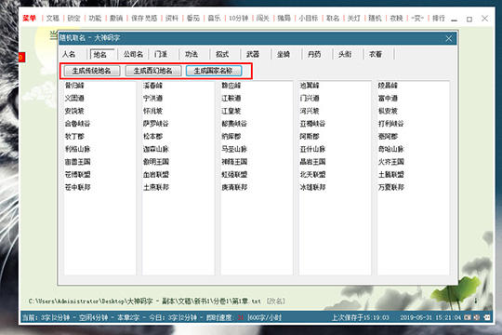Image resolution: width=502 pixels, height=335 pixels.
Task: Open the 招式 tab
Action: click(222, 54)
